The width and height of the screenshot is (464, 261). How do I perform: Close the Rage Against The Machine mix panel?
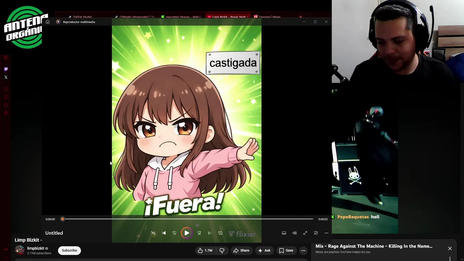(450, 249)
